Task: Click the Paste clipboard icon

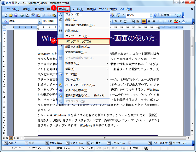Action: pyautogui.click(x=54, y=15)
